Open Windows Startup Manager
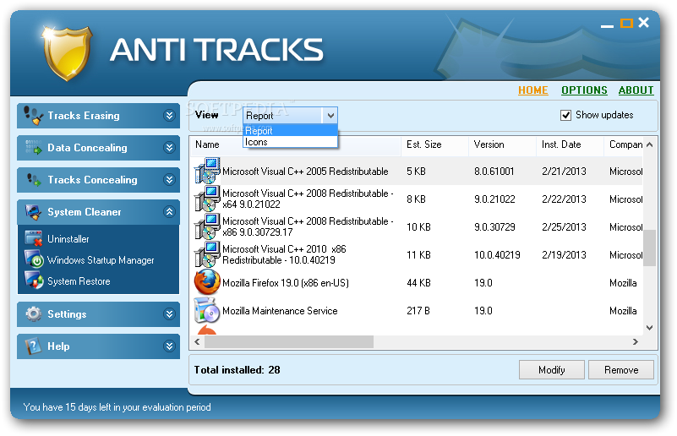Screen dimensions: 677x436 (101, 260)
